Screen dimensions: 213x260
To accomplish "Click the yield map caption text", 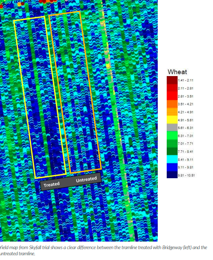I will point(103,251).
